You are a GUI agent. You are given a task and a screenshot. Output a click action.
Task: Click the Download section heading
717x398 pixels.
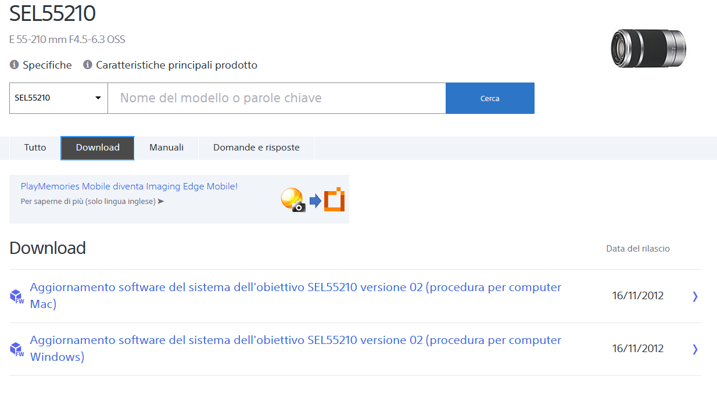(48, 248)
